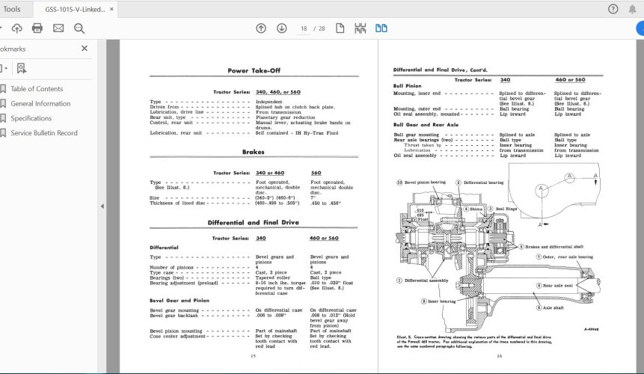Jump to Specifications bookmark
644x374 pixels.
coord(31,118)
